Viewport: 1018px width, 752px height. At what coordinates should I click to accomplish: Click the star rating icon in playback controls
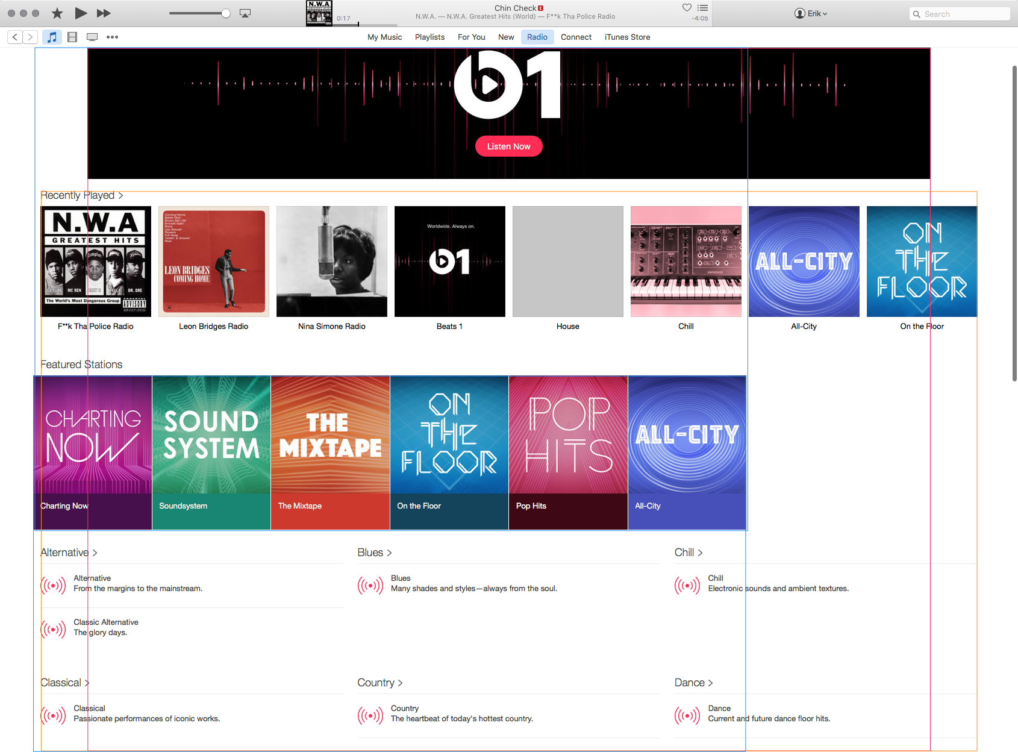57,13
